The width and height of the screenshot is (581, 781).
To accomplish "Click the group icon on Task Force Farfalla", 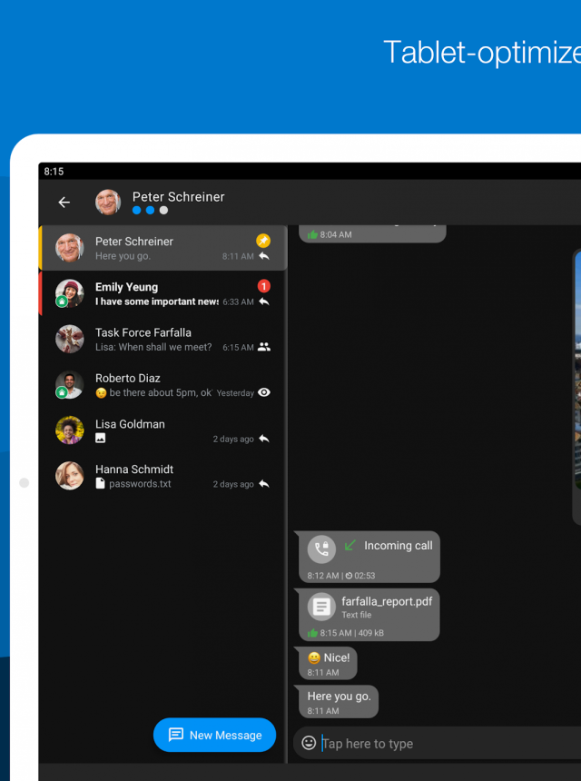I will (x=264, y=347).
